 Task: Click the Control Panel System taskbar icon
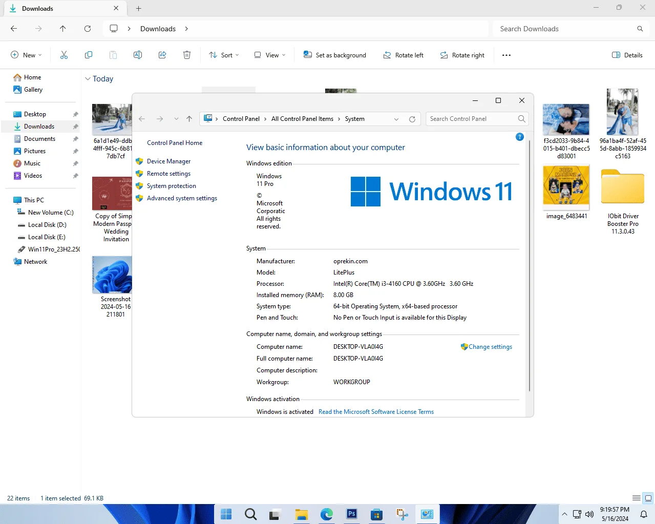click(x=427, y=514)
